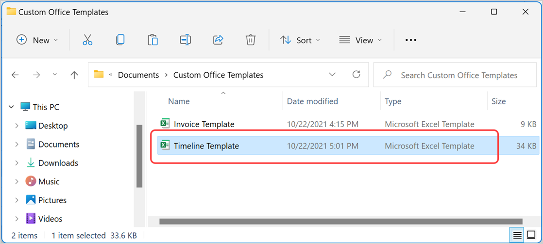
Task: Refresh the current folder view
Action: coord(356,75)
